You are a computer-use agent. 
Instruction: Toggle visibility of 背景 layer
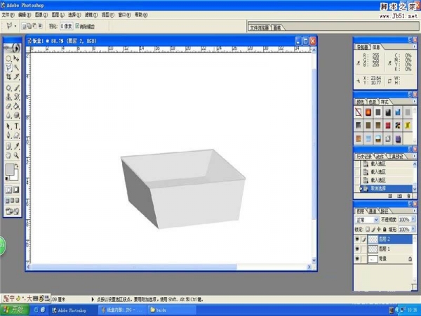point(357,258)
